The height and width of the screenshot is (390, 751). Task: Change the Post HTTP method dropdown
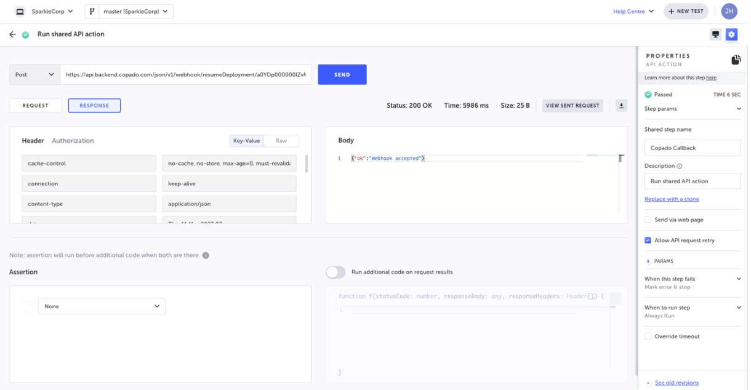[34, 74]
